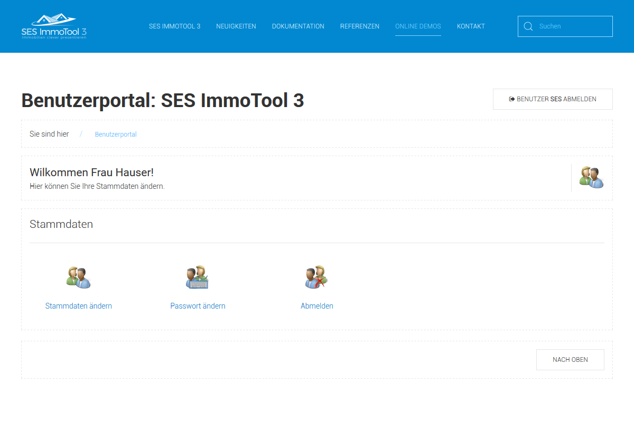Open the ONLINE DEMOS menu item
Viewport: 634px width, 422px height.
tap(418, 26)
